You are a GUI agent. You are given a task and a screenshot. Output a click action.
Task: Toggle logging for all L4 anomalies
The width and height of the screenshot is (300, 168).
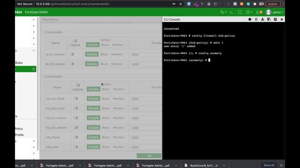[x=77, y=85]
